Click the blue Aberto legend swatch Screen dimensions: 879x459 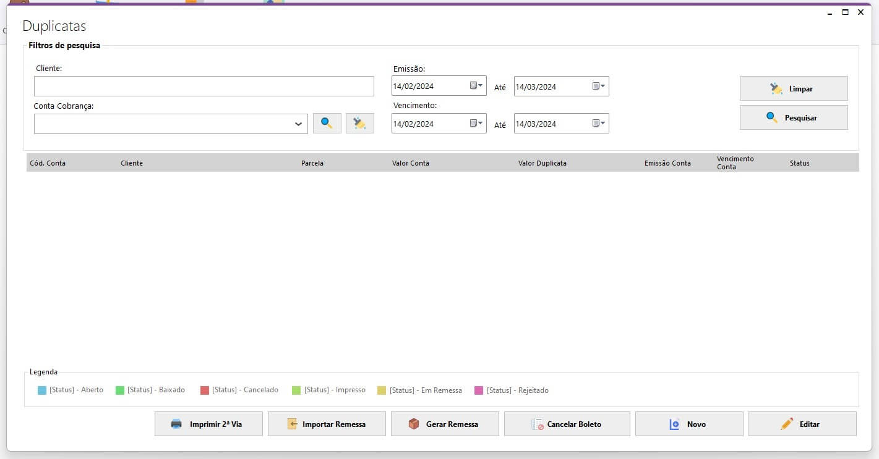click(42, 390)
